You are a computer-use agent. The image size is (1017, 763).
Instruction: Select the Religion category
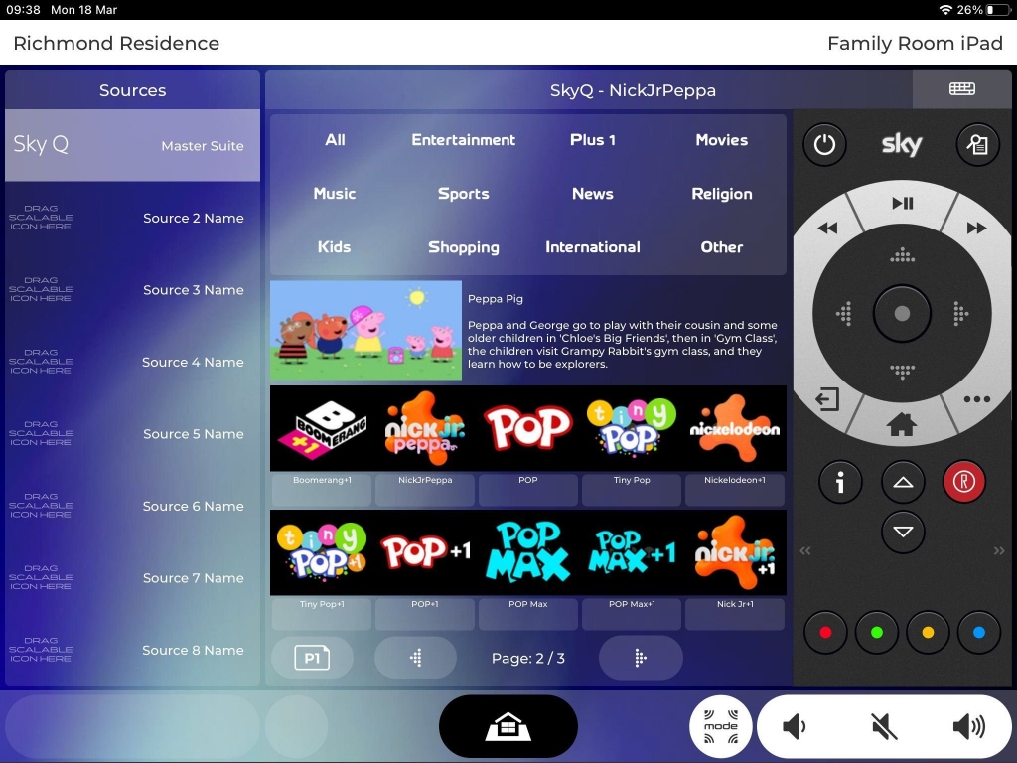721,194
